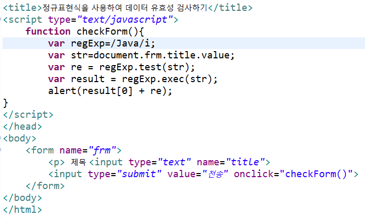The width and height of the screenshot is (365, 219).
Task: Click the regExp.test(str); call
Action: [x=147, y=67]
